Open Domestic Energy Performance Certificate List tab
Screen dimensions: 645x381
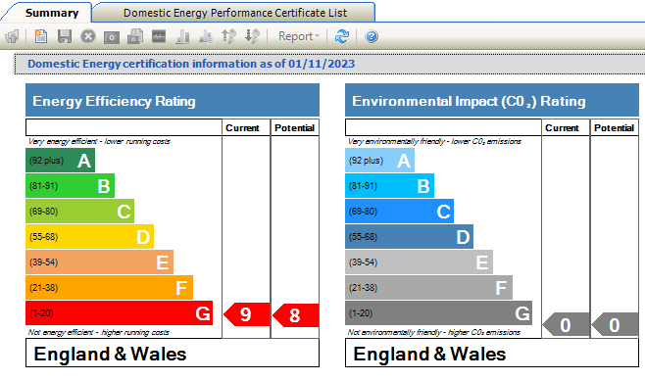pos(235,13)
